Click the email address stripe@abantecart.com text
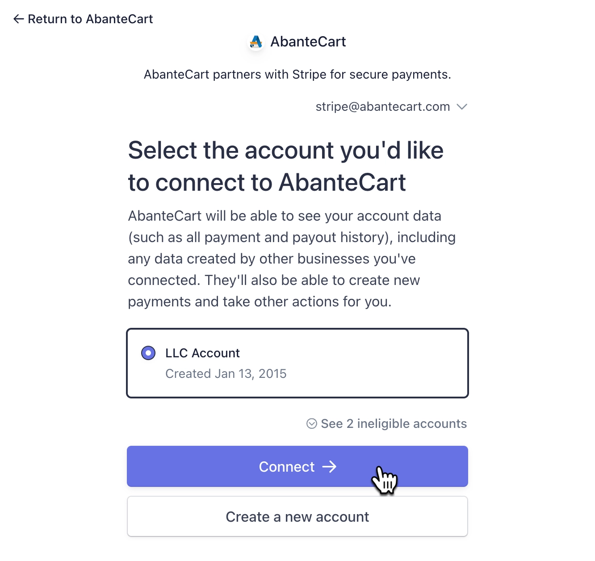Image resolution: width=595 pixels, height=561 pixels. pos(383,107)
